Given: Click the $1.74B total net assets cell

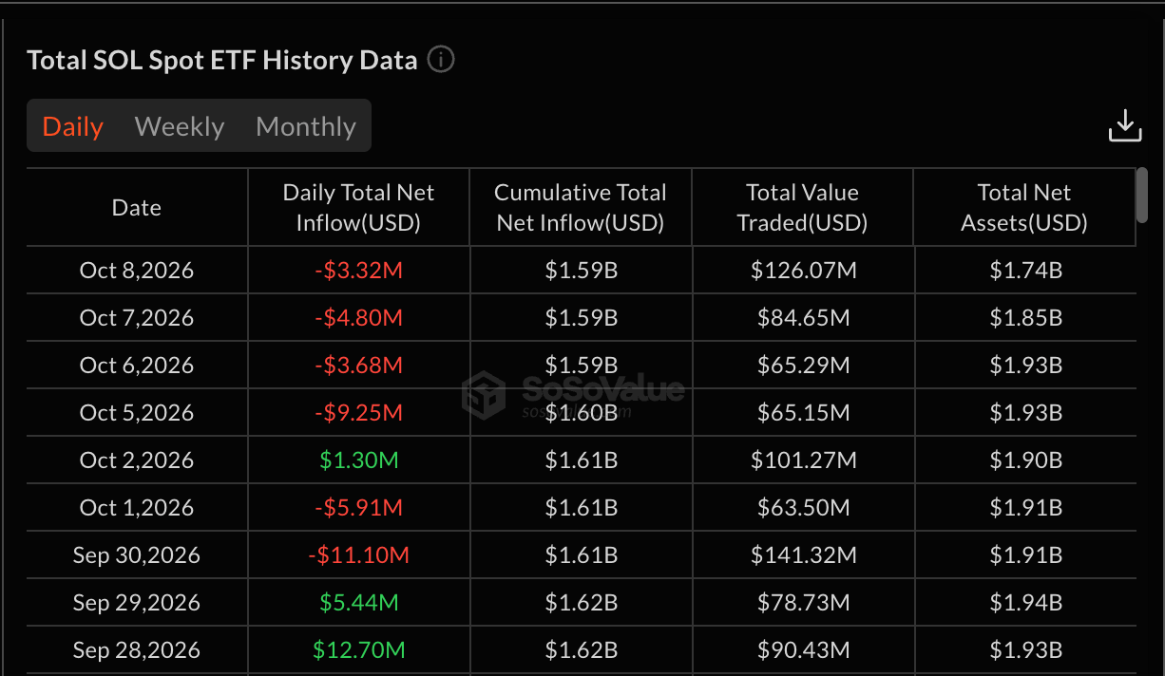Looking at the screenshot, I should 1026,271.
